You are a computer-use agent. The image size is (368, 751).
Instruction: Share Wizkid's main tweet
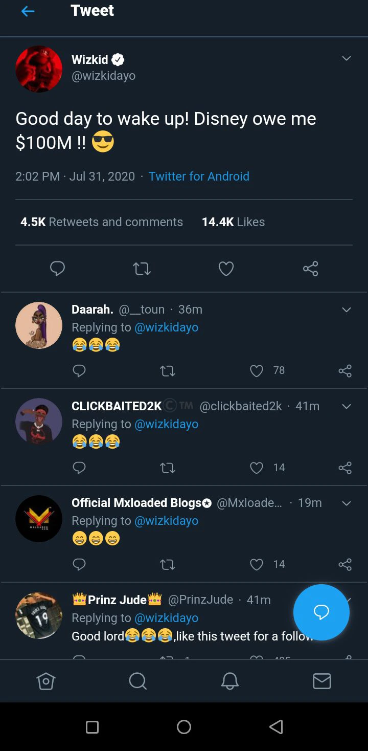click(x=310, y=269)
